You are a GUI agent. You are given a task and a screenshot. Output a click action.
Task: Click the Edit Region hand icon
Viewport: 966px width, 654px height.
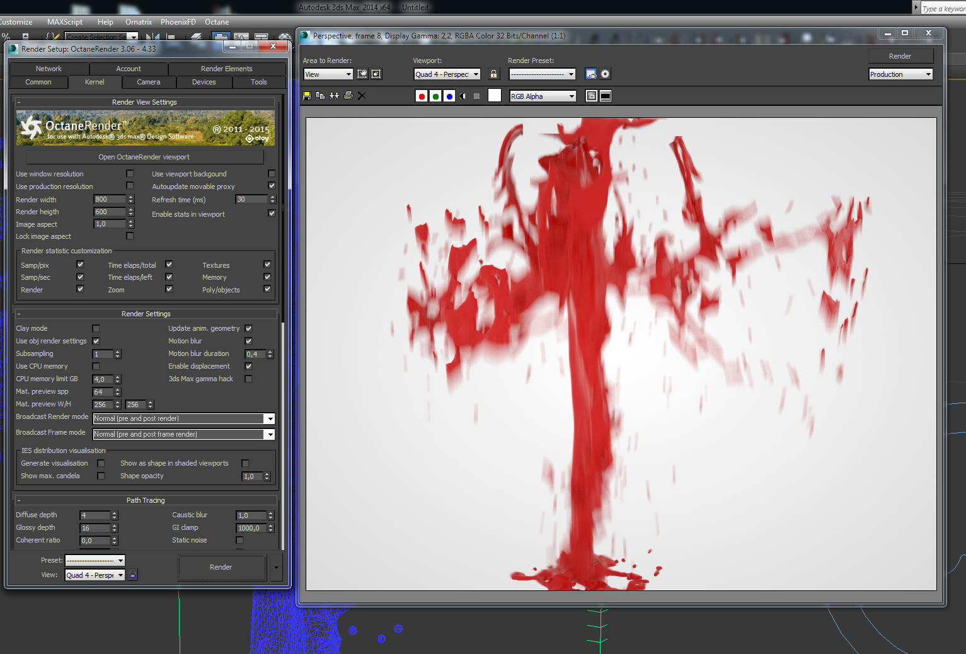click(x=362, y=74)
